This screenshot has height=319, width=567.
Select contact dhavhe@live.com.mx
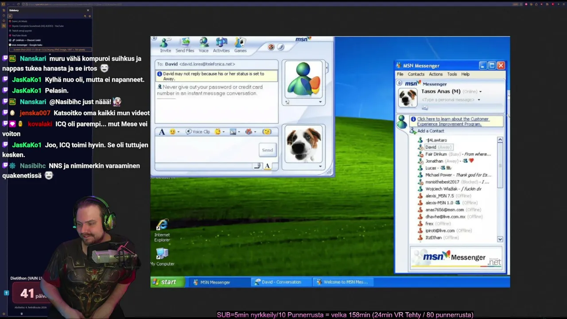450,217
